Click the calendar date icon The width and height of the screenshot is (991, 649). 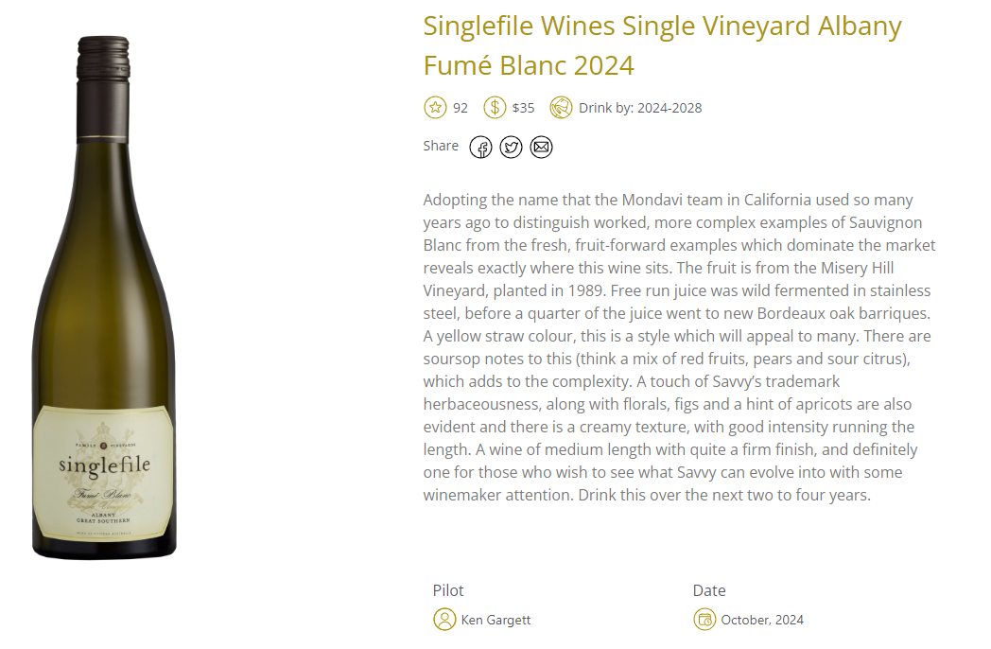tap(704, 620)
